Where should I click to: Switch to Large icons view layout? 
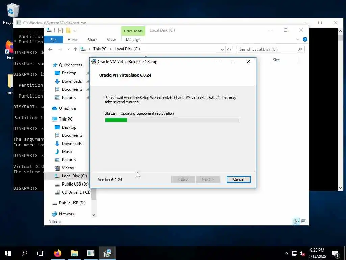pos(304,221)
